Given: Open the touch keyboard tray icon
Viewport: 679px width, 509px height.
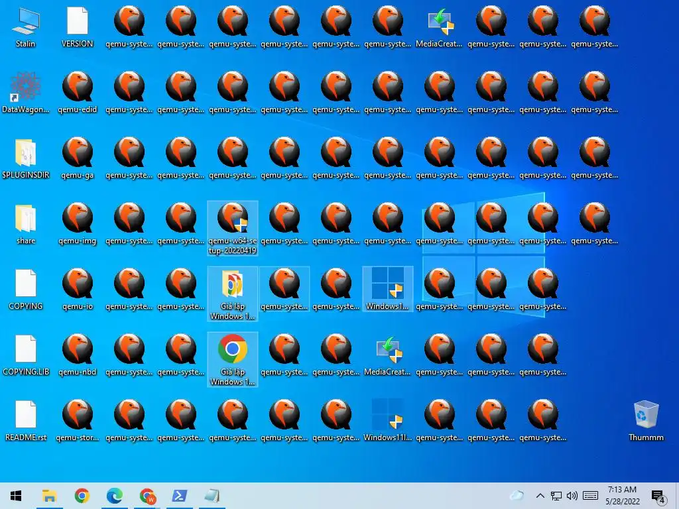Looking at the screenshot, I should click(x=590, y=496).
